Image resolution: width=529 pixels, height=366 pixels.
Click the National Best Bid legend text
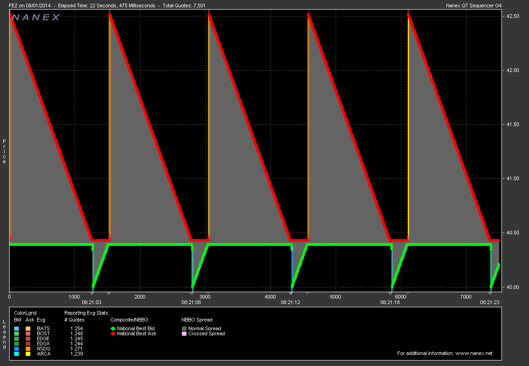coord(135,328)
